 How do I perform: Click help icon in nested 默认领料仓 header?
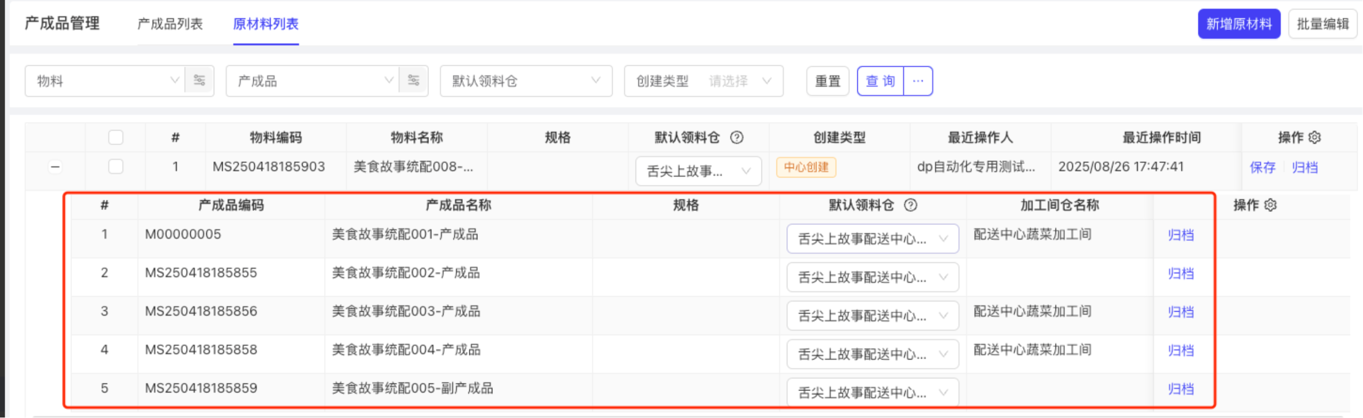(x=911, y=205)
